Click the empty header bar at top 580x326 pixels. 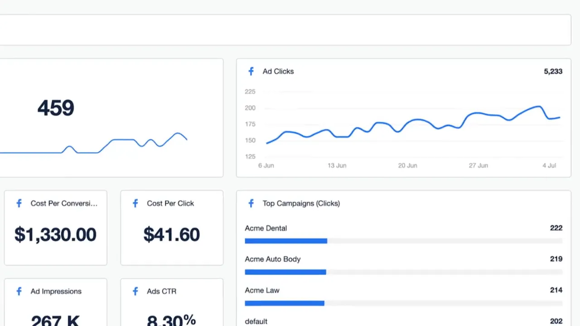[285, 30]
